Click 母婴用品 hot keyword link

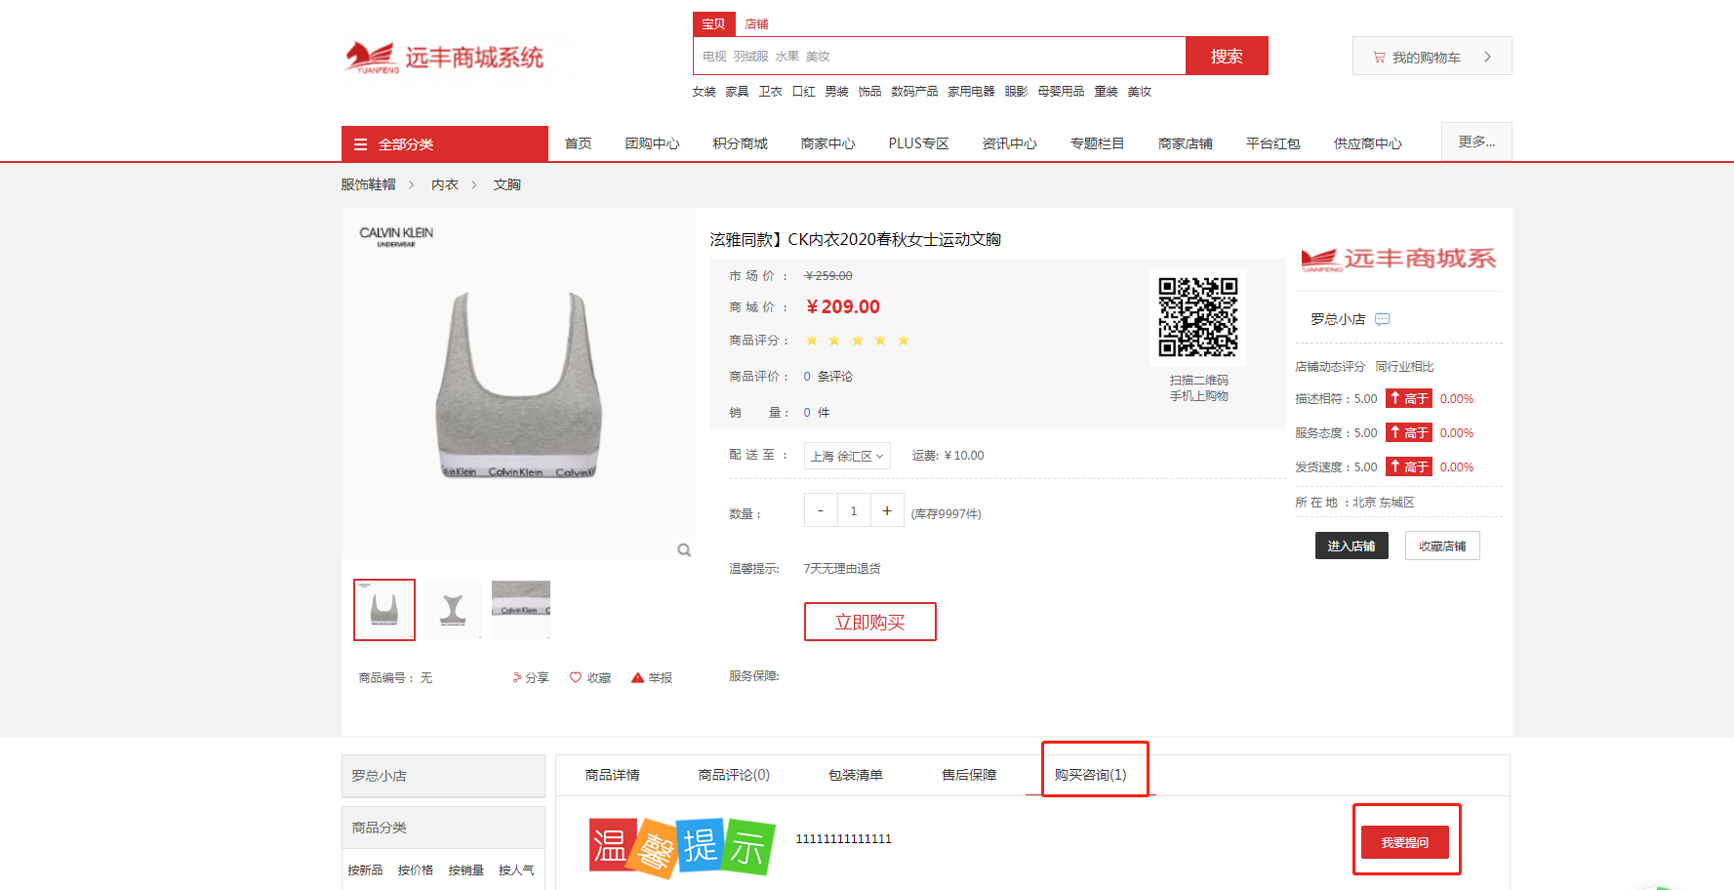[1061, 92]
